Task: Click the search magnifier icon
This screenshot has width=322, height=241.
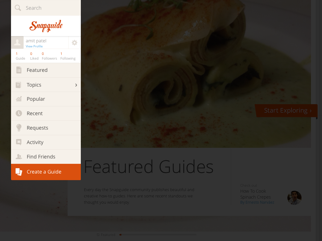Action: (18, 8)
